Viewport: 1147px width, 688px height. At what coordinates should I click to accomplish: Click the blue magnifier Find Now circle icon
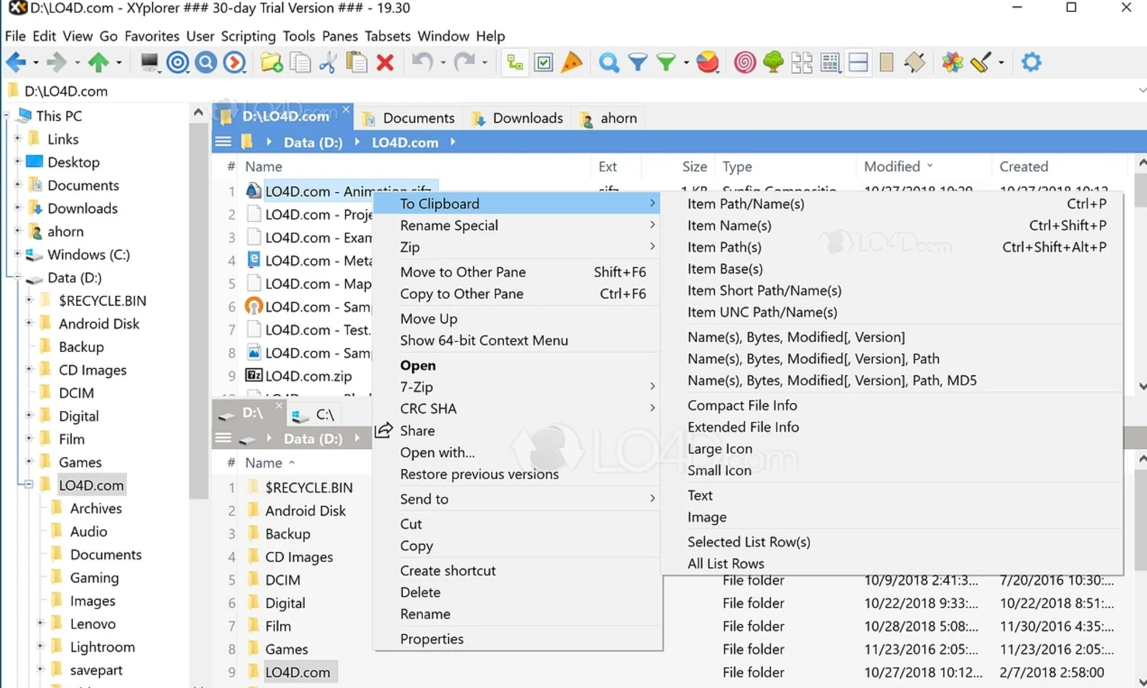pos(206,62)
